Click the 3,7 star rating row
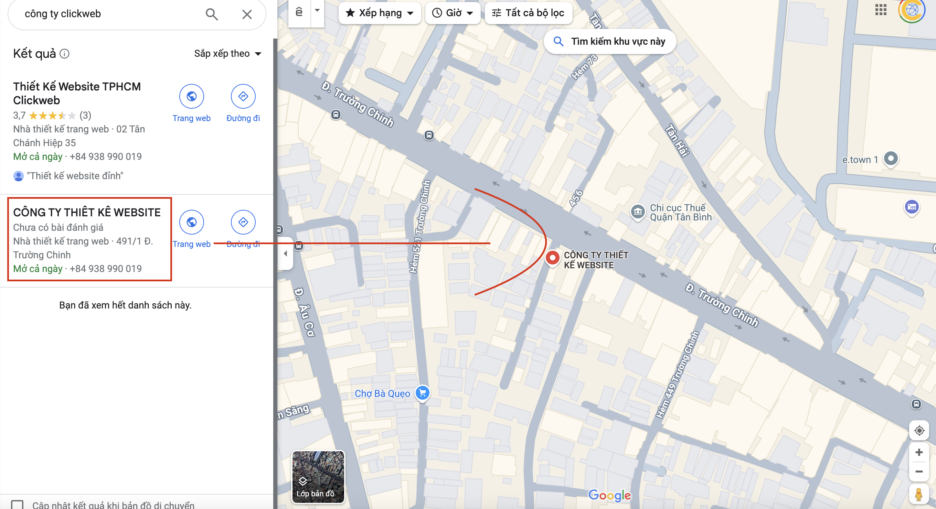 [x=52, y=116]
